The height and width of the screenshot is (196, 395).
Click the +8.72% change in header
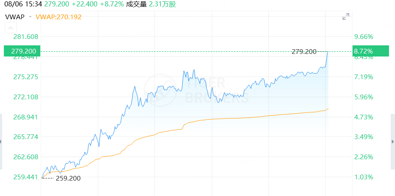coord(112,4)
